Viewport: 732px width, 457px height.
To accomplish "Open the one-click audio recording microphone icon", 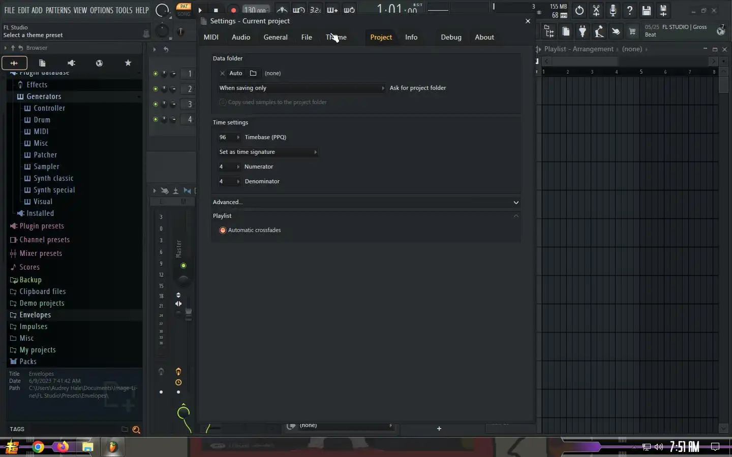I will pyautogui.click(x=613, y=10).
